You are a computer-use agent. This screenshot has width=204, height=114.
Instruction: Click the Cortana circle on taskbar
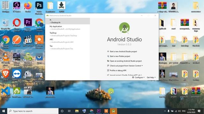coord(62,111)
